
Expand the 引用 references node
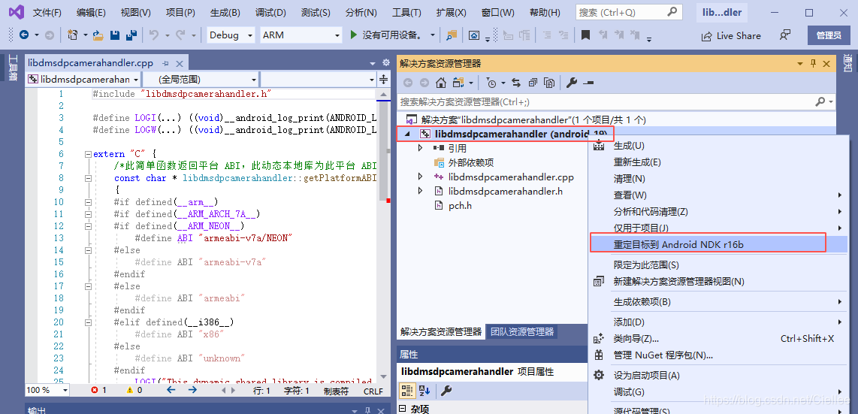(x=420, y=148)
